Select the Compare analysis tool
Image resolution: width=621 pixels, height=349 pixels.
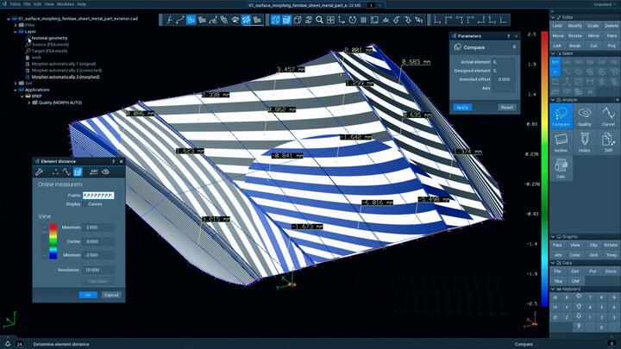pyautogui.click(x=561, y=116)
